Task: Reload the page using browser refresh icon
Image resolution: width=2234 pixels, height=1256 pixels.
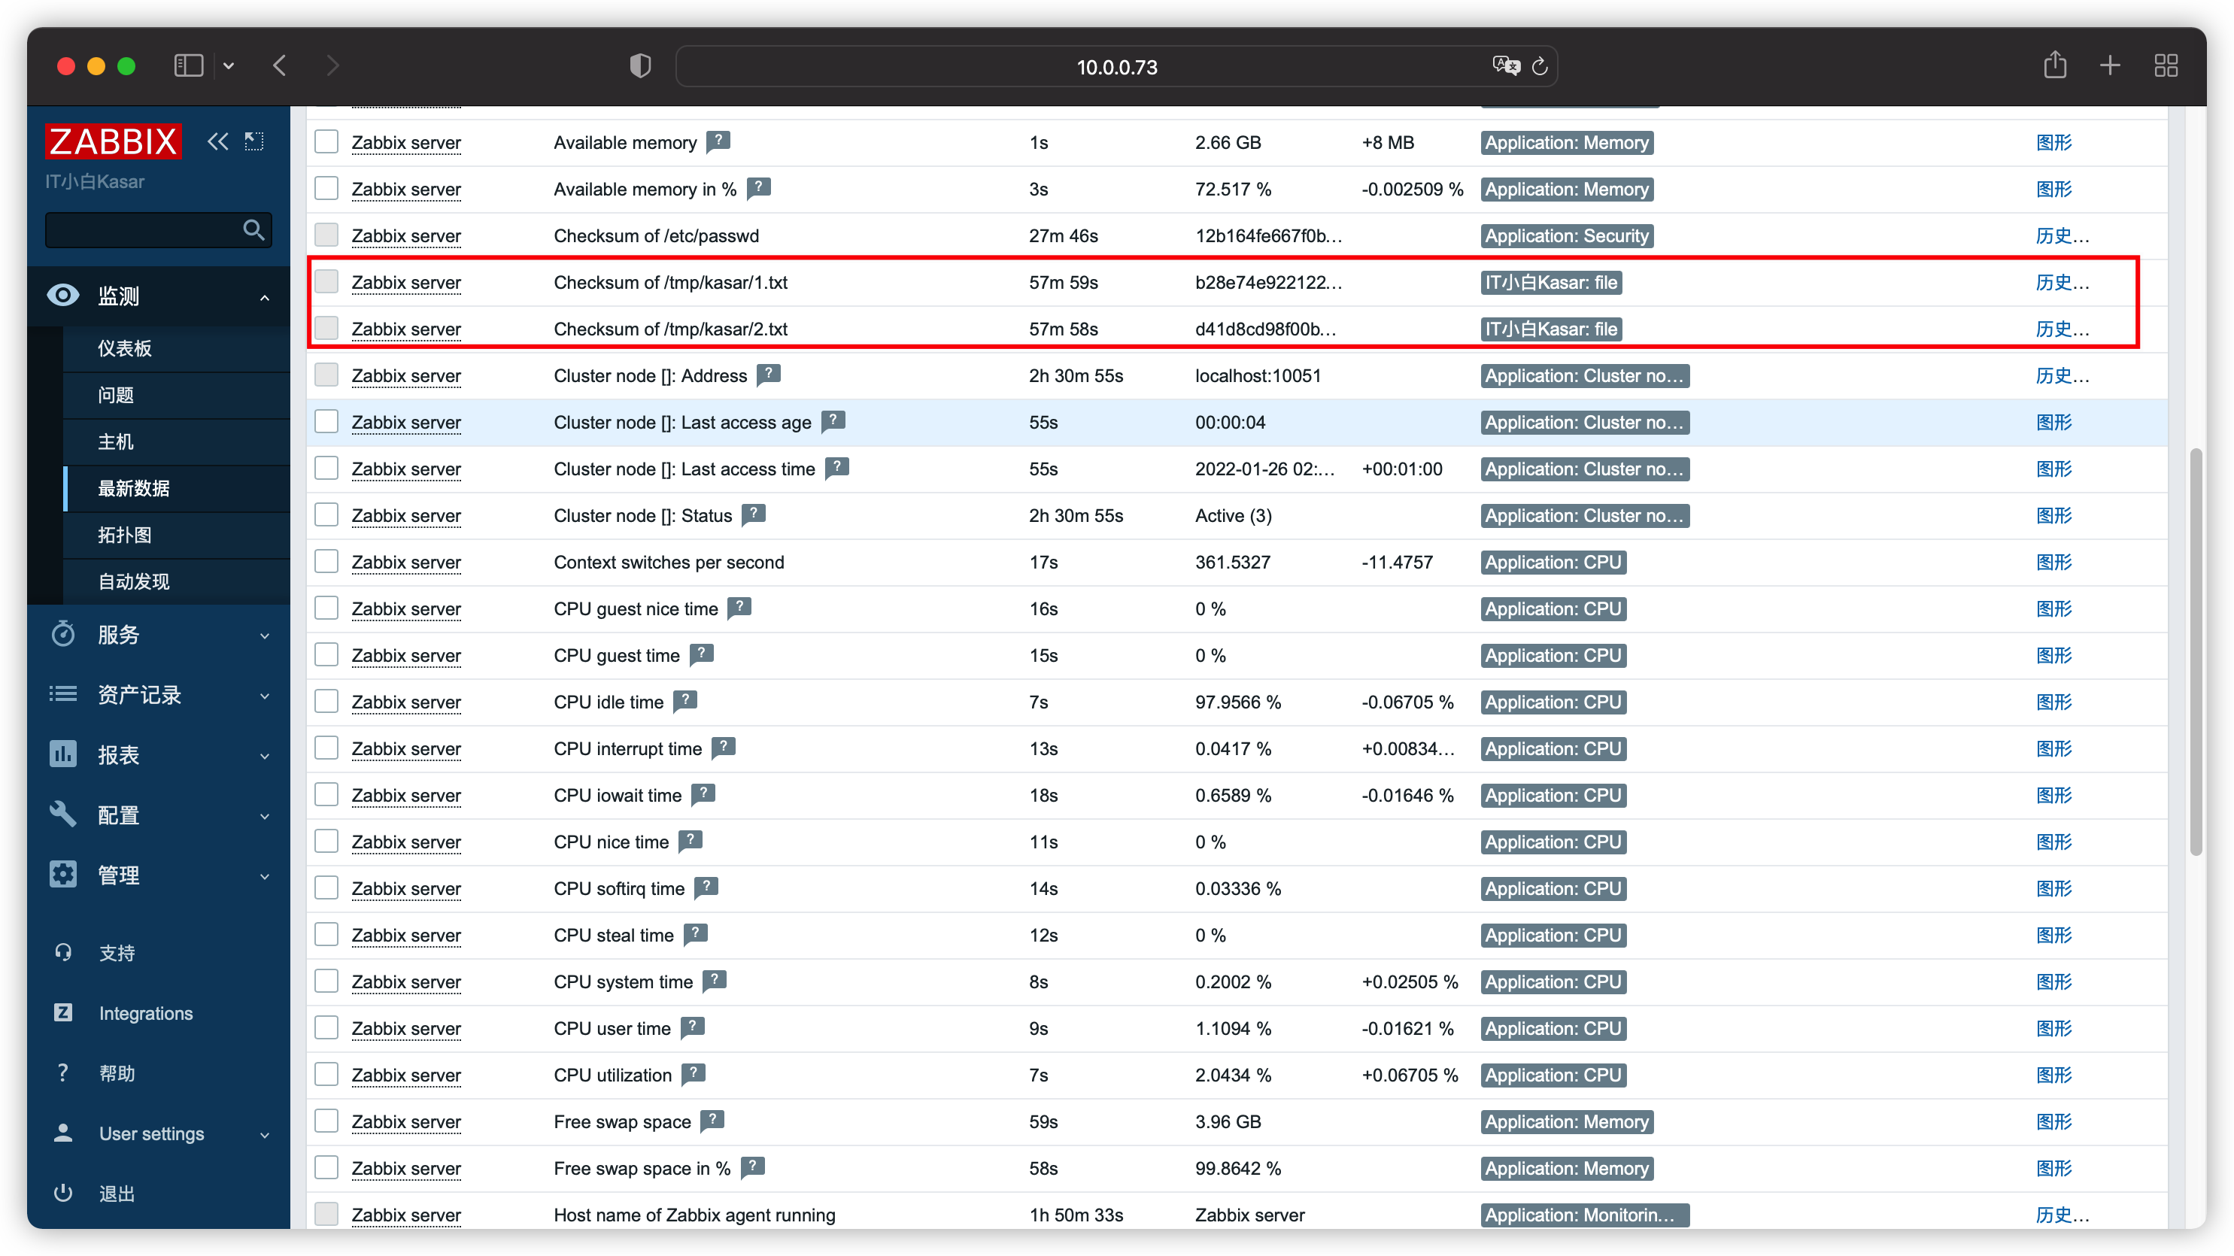Action: (x=1539, y=66)
